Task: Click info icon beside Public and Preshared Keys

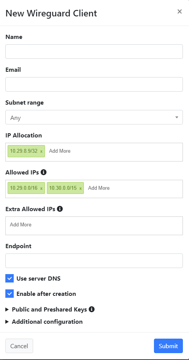Action: point(91,309)
